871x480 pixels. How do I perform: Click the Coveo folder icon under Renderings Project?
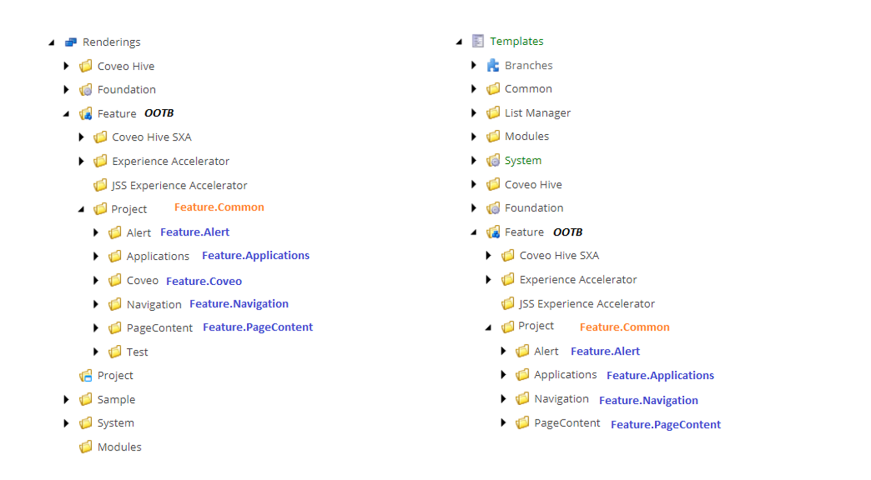point(115,280)
